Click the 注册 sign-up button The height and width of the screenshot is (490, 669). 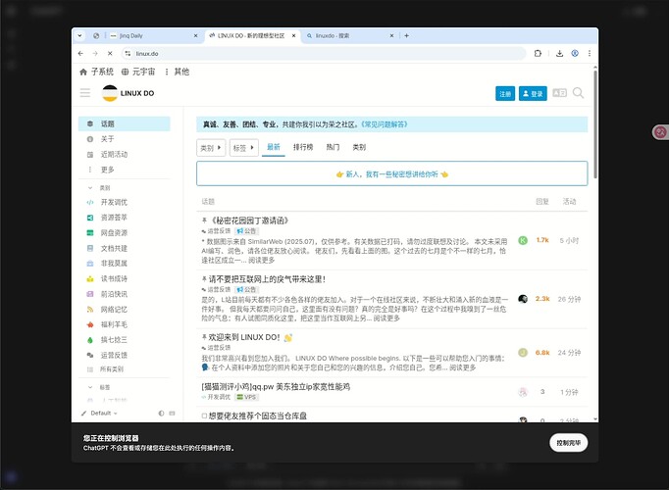pyautogui.click(x=505, y=94)
